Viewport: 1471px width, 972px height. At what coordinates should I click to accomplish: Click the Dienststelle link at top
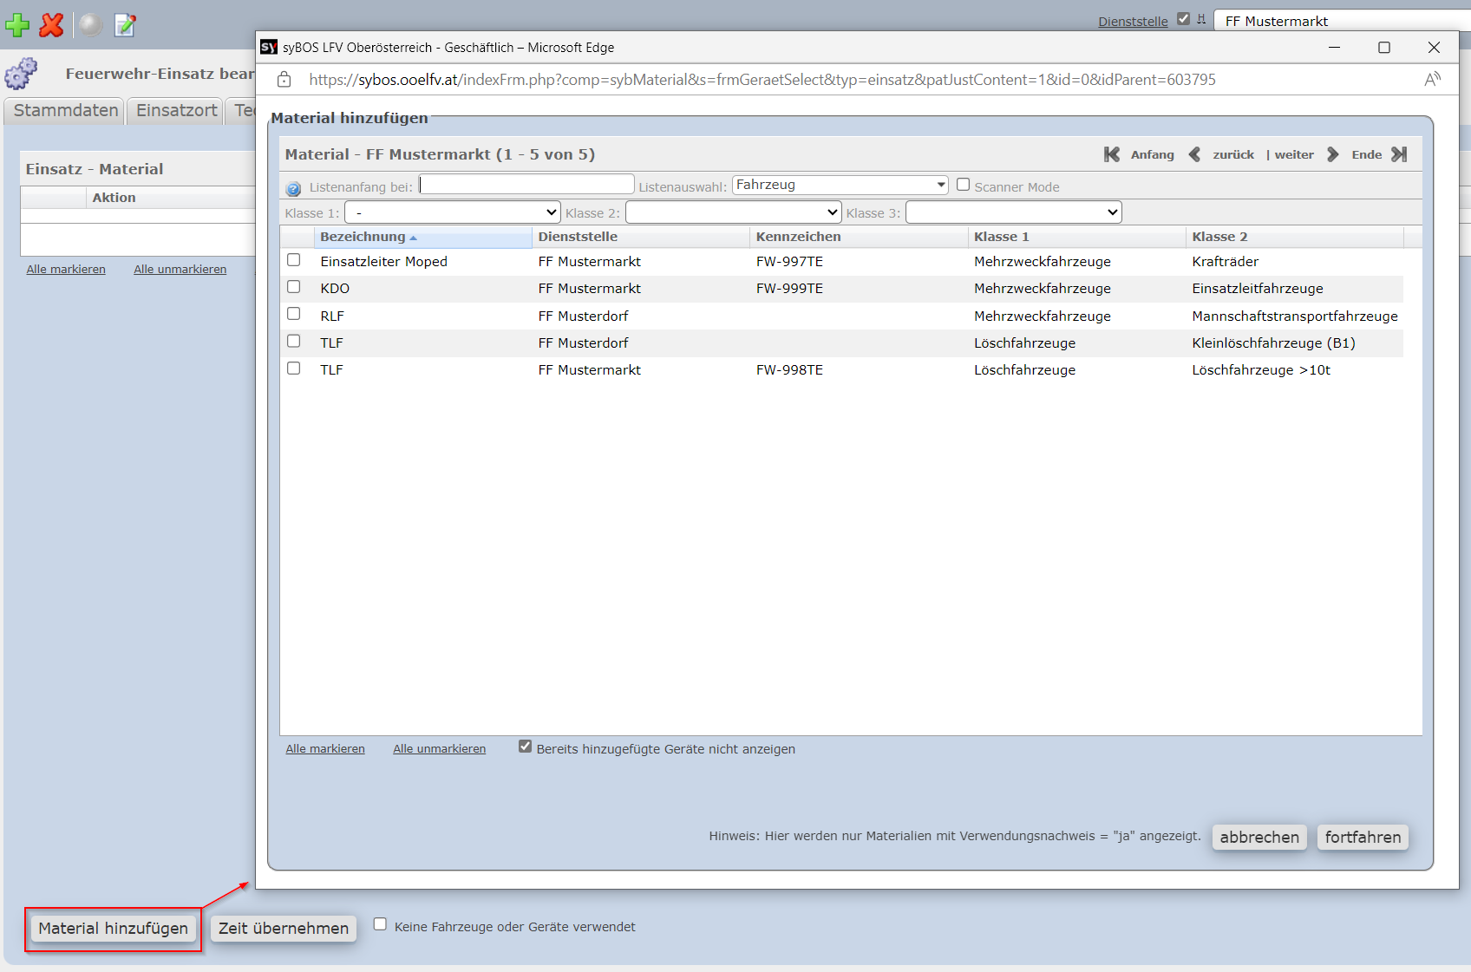point(1133,22)
